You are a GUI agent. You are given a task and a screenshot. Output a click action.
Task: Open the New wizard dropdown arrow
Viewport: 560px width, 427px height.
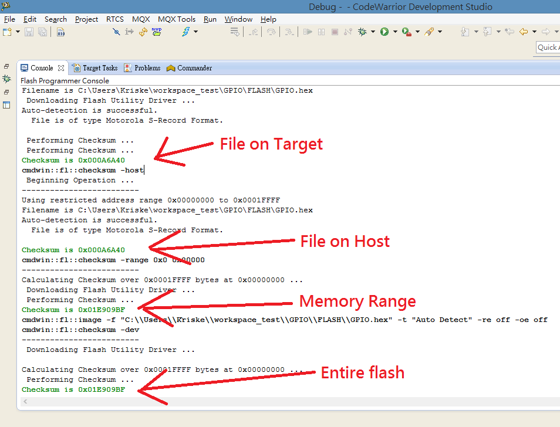click(18, 32)
